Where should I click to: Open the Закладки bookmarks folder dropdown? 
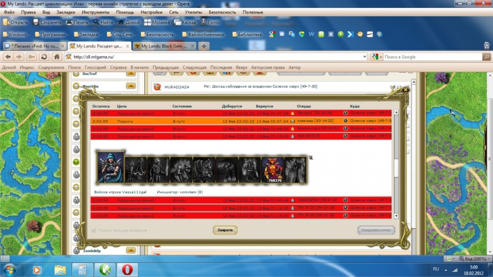pyautogui.click(x=87, y=34)
